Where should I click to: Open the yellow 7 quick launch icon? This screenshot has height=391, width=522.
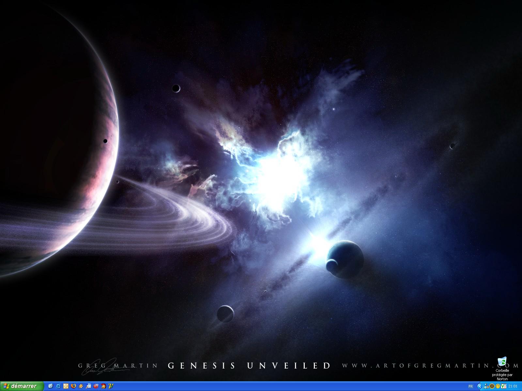[111, 386]
